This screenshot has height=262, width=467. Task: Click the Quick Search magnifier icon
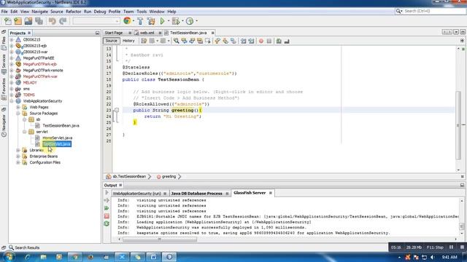(399, 11)
